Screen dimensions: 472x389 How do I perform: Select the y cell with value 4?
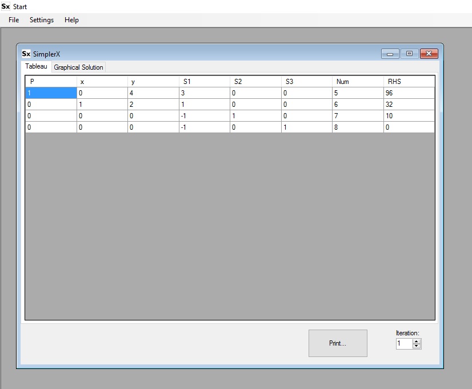154,93
